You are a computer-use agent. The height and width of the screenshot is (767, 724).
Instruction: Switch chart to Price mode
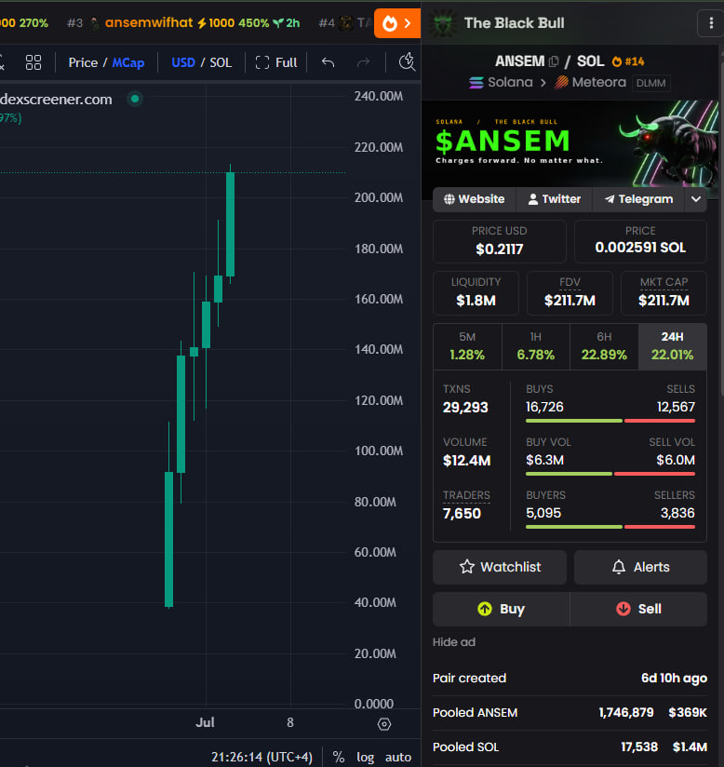pos(83,62)
